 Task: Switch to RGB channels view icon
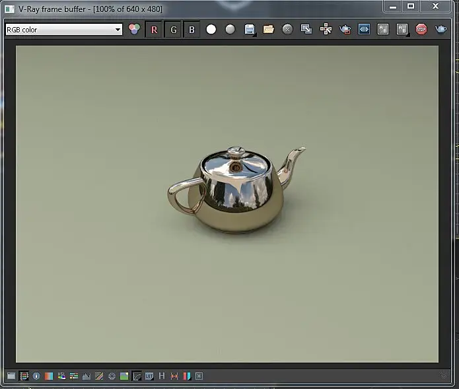click(x=135, y=30)
